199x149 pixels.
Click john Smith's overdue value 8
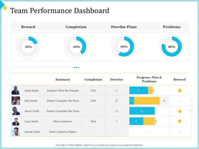pyautogui.click(x=117, y=101)
